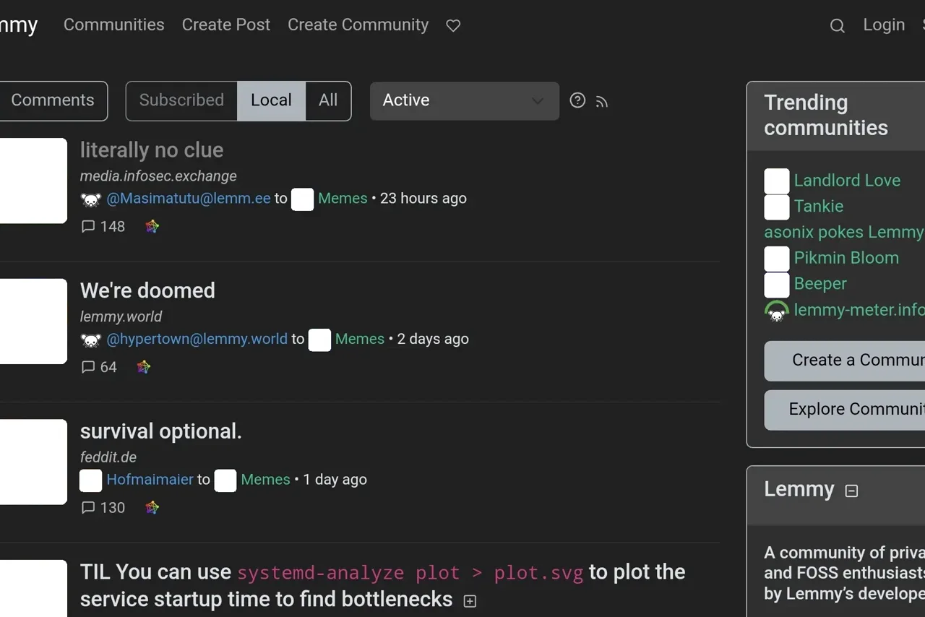The height and width of the screenshot is (617, 925).
Task: Select the Local feed filter
Action: pyautogui.click(x=271, y=100)
